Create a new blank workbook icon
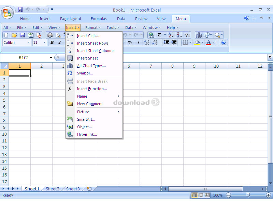273x204 pixels. [6, 35]
